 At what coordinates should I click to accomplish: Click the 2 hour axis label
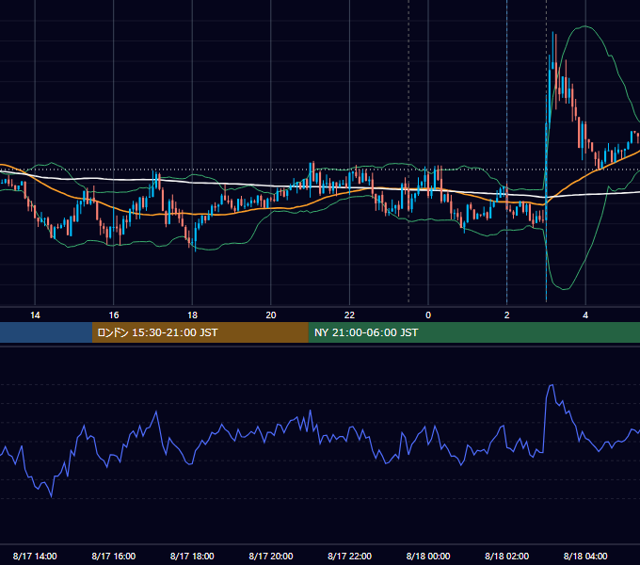tap(507, 315)
